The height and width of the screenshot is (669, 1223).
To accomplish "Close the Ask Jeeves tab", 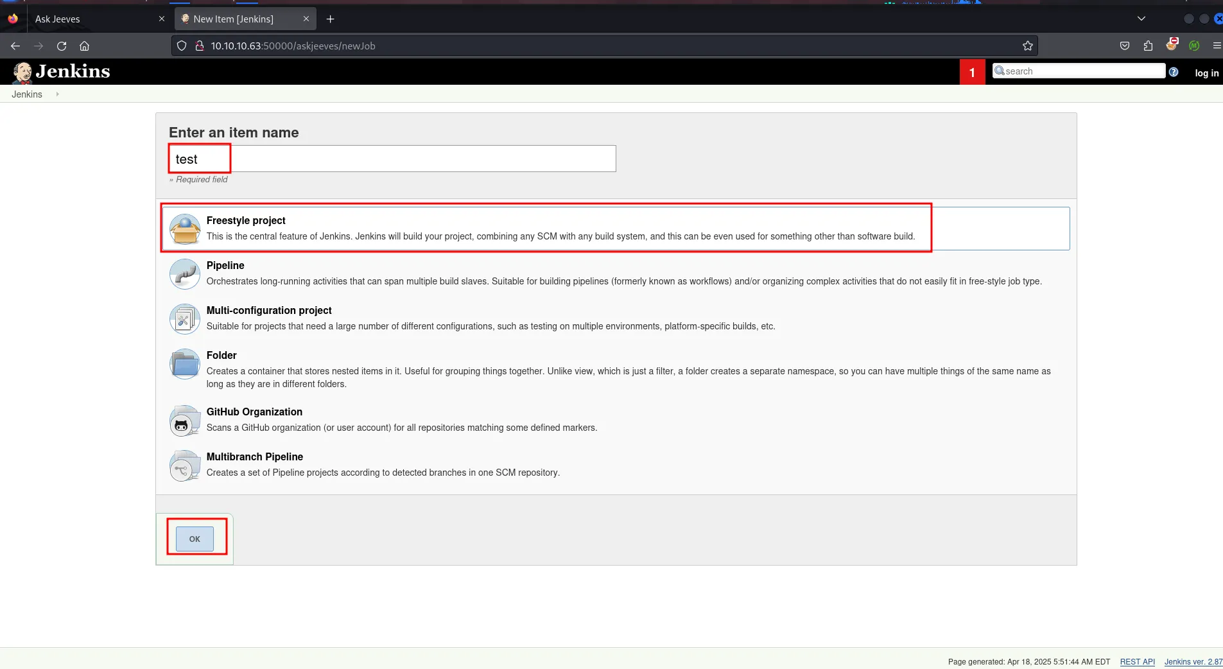I will [162, 19].
